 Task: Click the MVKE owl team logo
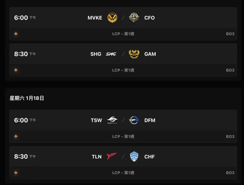tap(112, 18)
